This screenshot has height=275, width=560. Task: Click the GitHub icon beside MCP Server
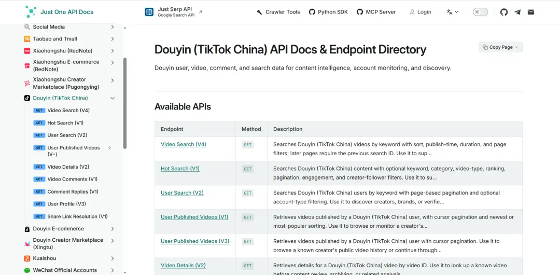[x=360, y=12]
